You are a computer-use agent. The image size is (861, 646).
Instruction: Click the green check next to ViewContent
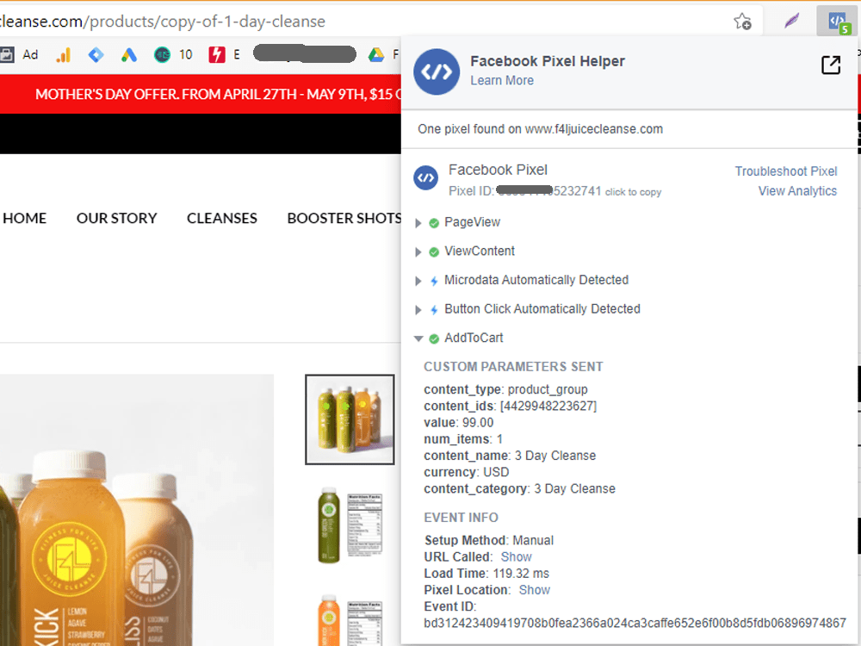(434, 252)
